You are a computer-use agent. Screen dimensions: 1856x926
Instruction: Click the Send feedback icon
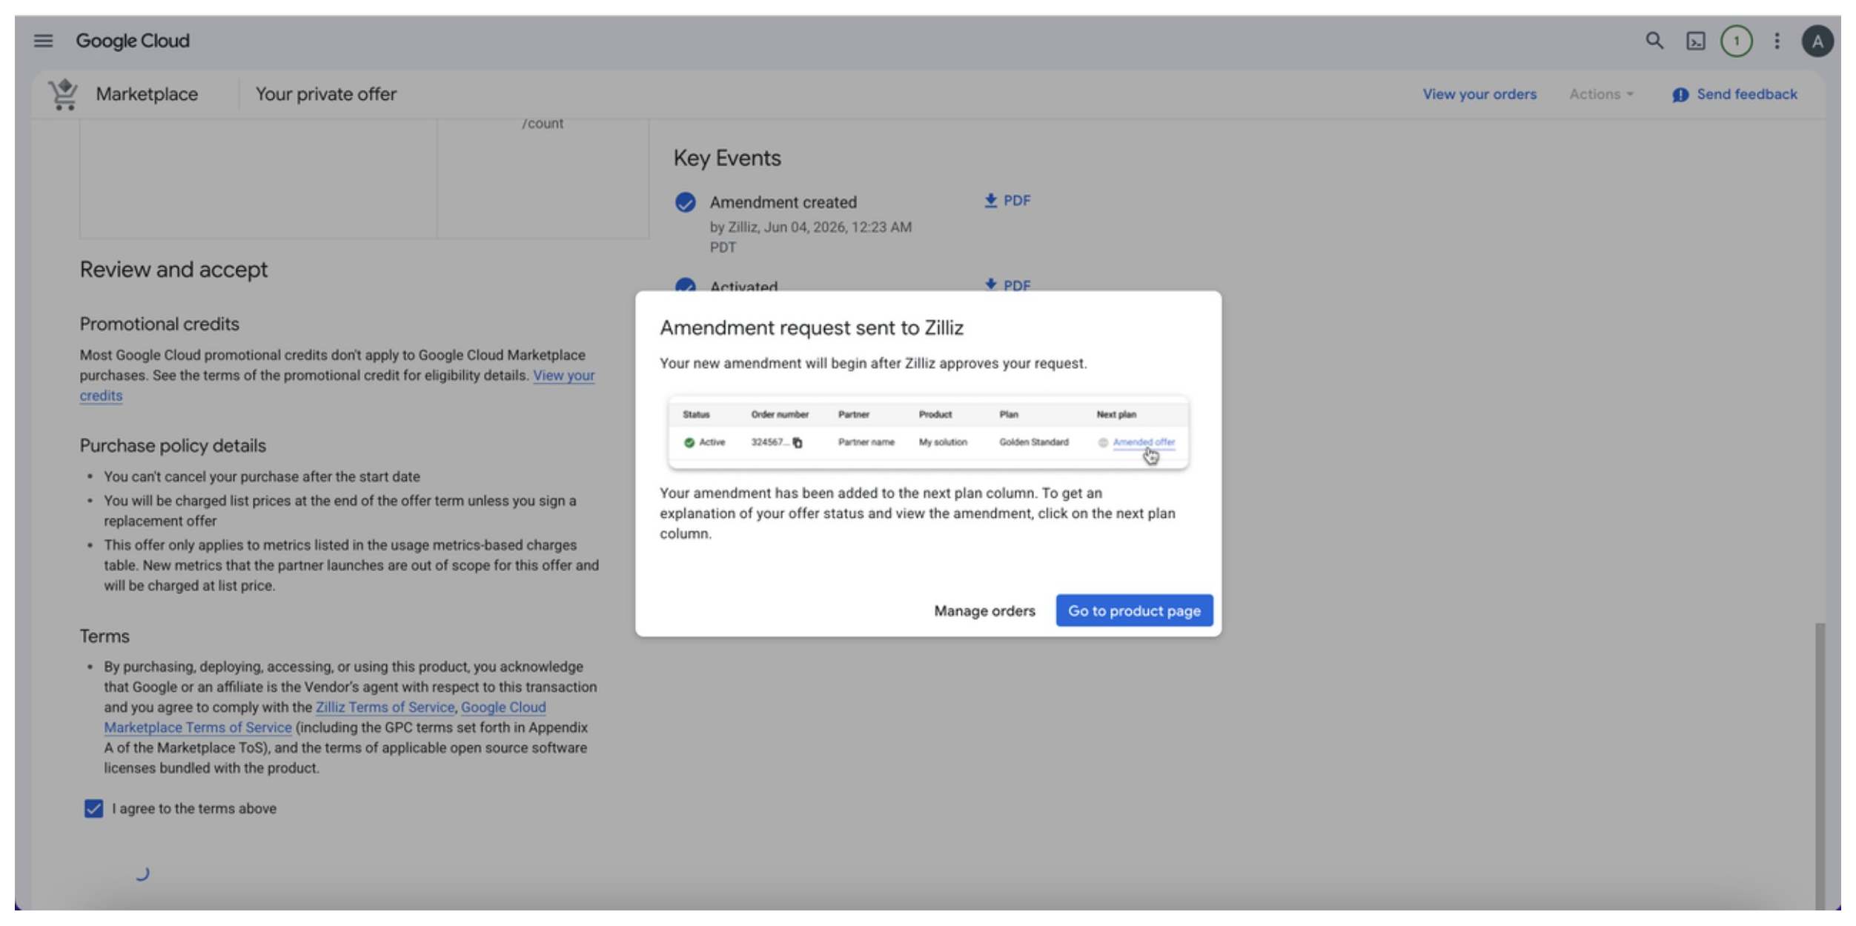point(1680,95)
